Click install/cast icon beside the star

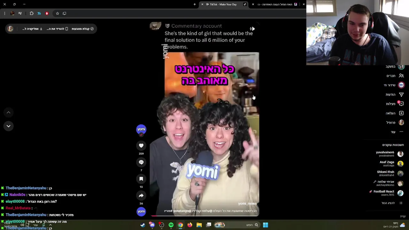tap(65, 13)
